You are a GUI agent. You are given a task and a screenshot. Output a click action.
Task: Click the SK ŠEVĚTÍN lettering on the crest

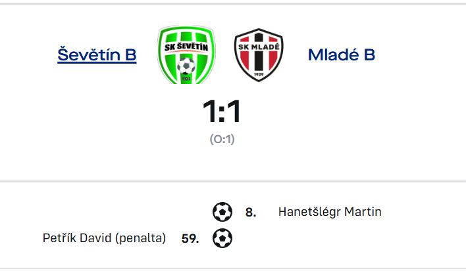[x=186, y=47]
